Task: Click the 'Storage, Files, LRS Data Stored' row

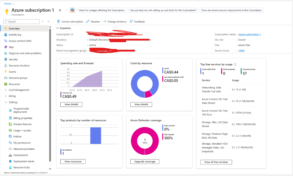Action: tap(231, 124)
